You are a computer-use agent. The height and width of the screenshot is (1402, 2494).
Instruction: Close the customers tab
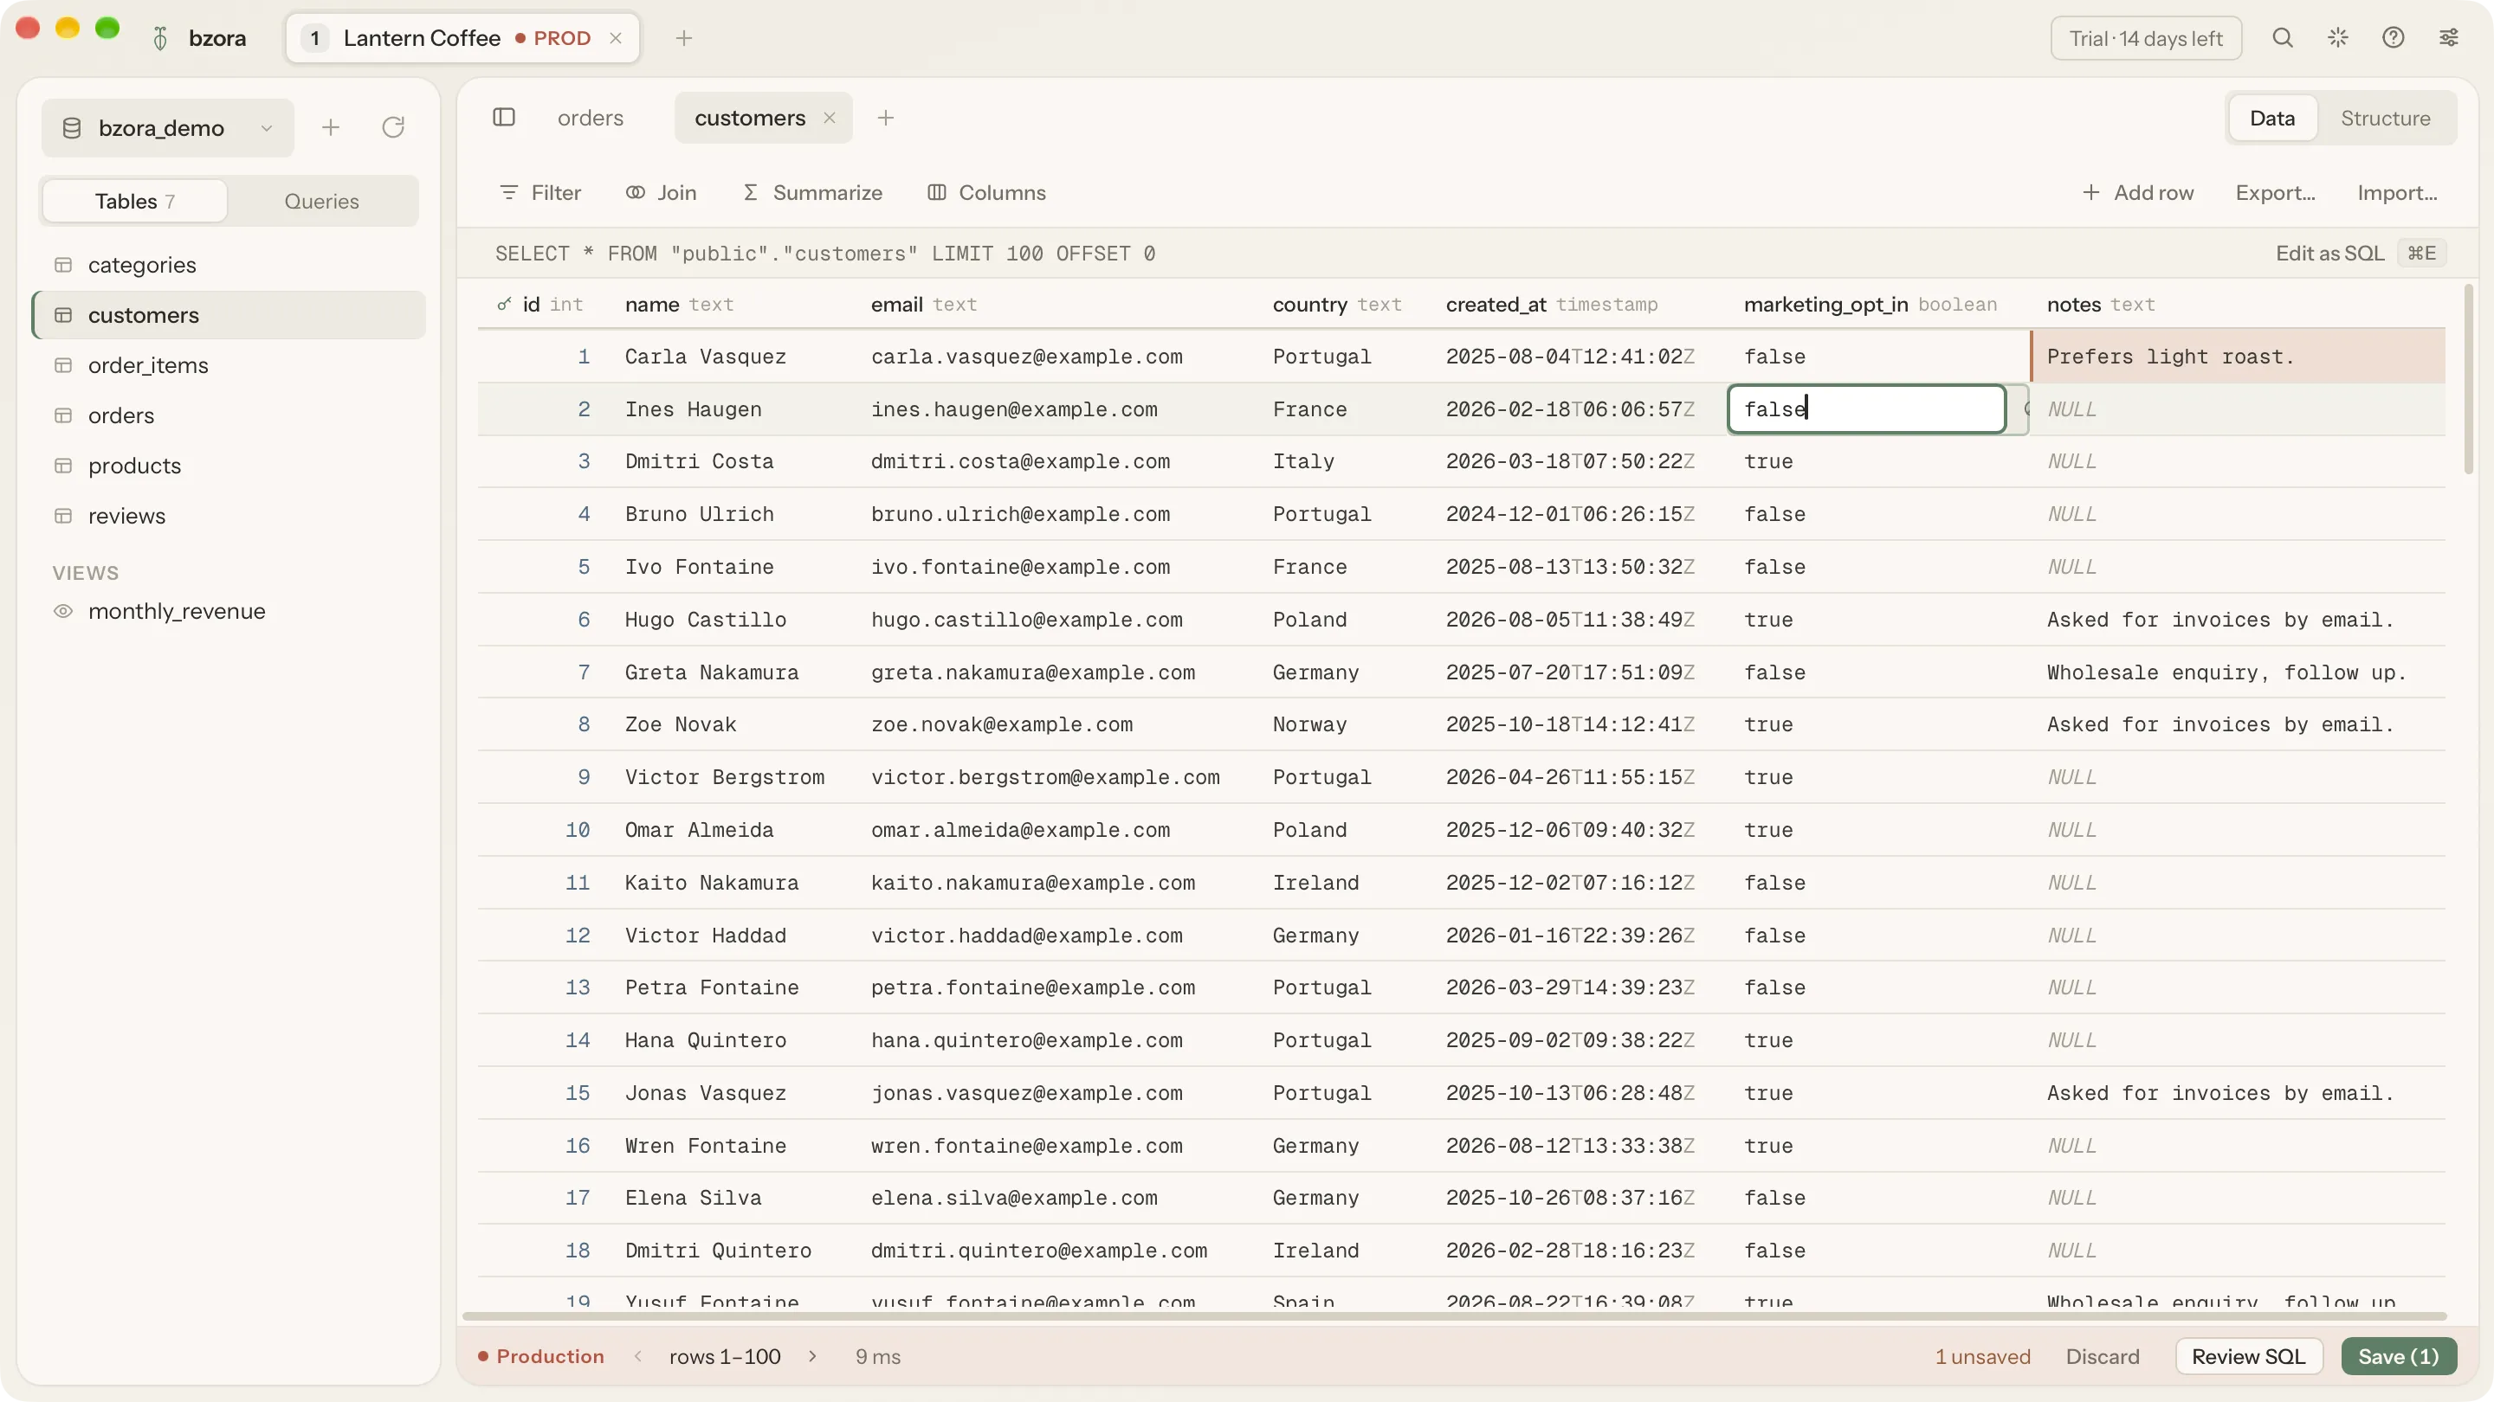[829, 118]
